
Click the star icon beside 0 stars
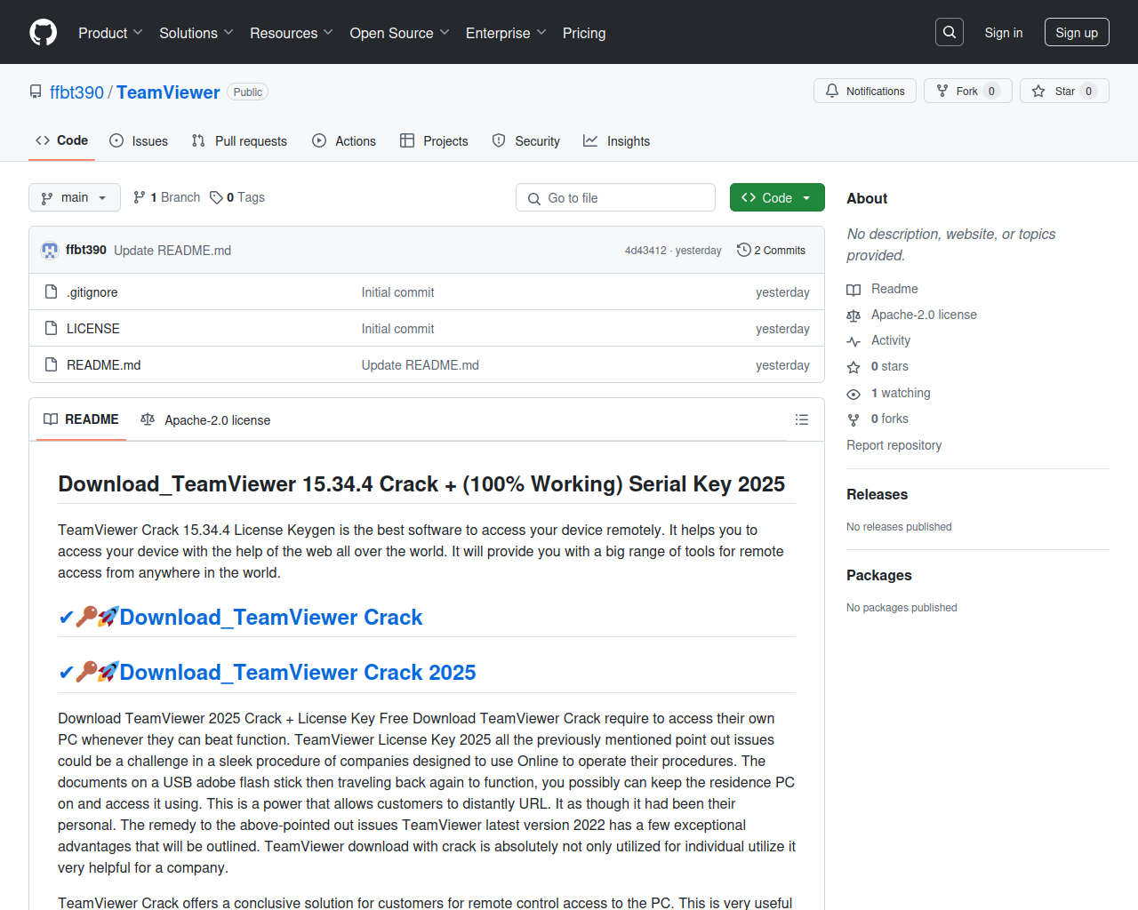click(853, 367)
